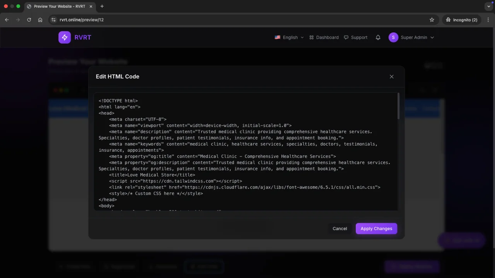Open the tab search dropdown arrow
Screen dimensions: 495x278
[489, 6]
